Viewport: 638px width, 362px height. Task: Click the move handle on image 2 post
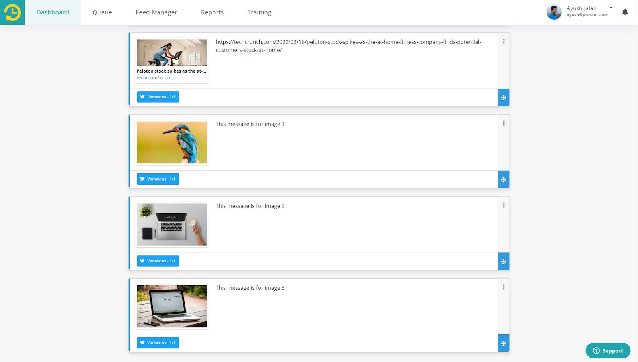coord(504,262)
